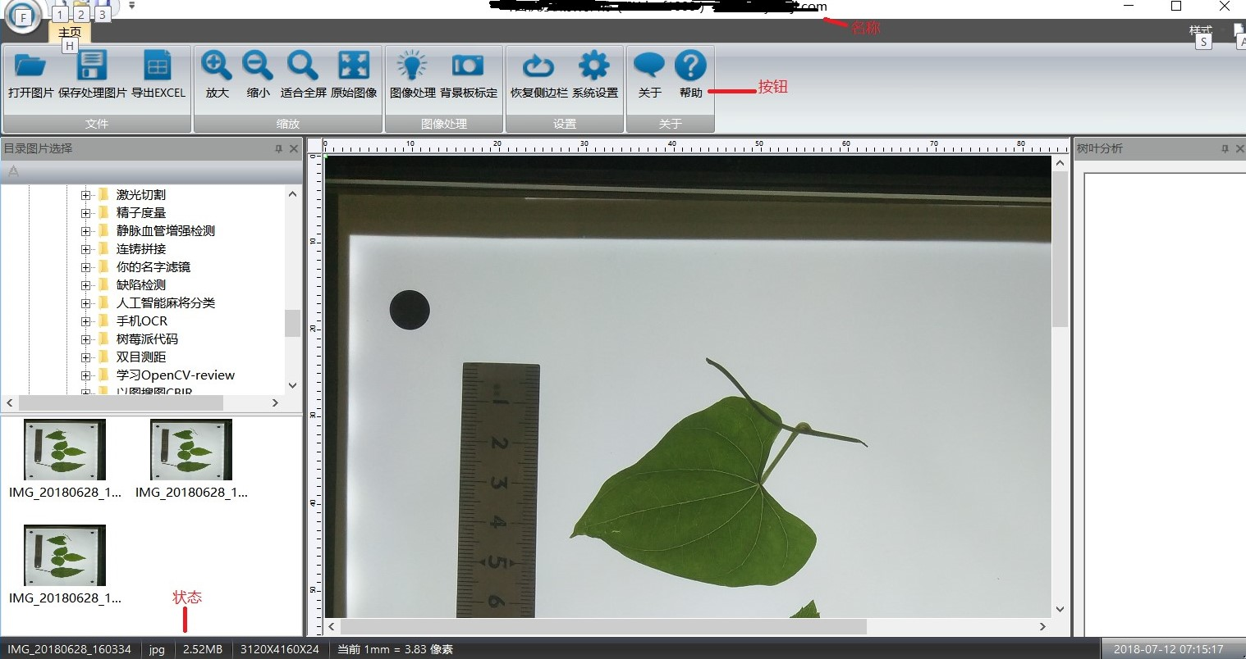1246x659 pixels.
Task: Click the image view horizontal scrollbar left arrow
Action: click(332, 627)
